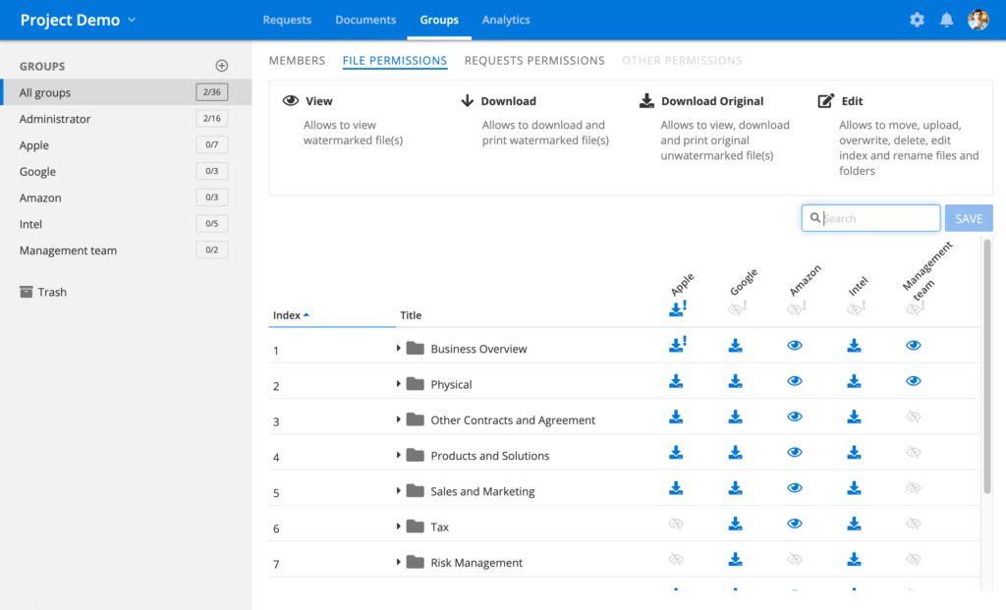Click the Apple column header download icon
The image size is (1006, 610).
pos(678,308)
